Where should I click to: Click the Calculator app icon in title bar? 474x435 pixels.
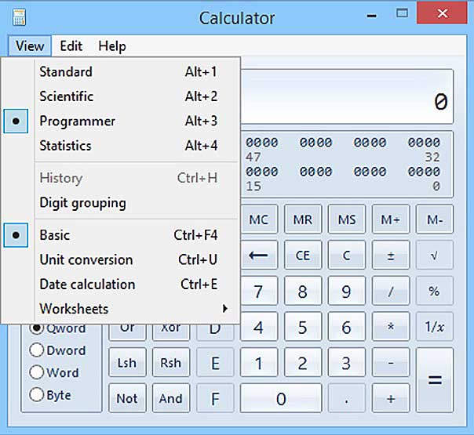(19, 16)
